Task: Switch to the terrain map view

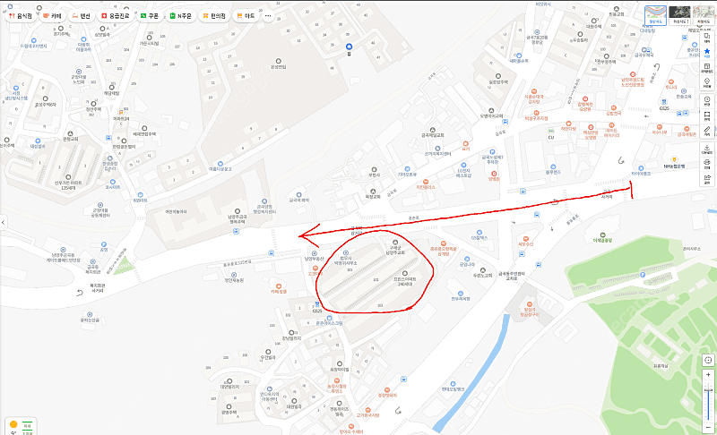Action: (x=704, y=15)
